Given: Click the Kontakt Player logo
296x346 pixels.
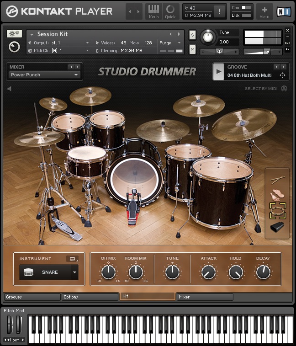Looking at the screenshot, I should coord(59,11).
